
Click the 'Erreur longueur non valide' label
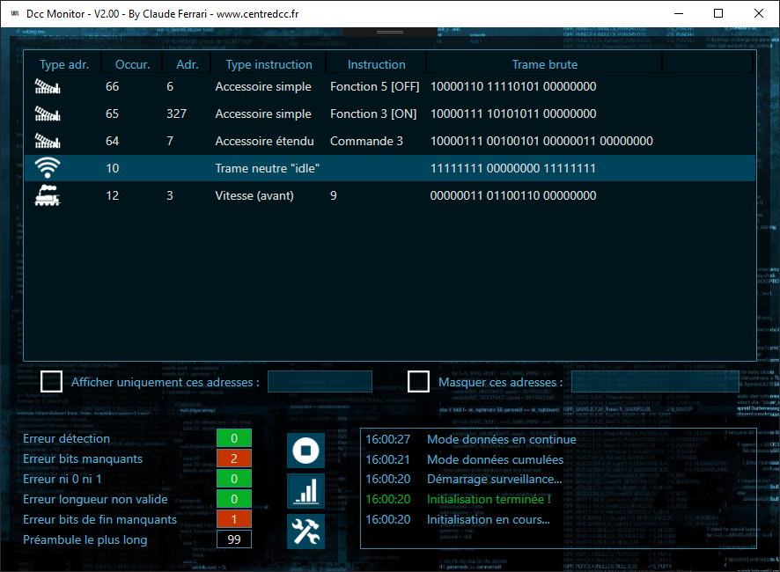(x=95, y=499)
